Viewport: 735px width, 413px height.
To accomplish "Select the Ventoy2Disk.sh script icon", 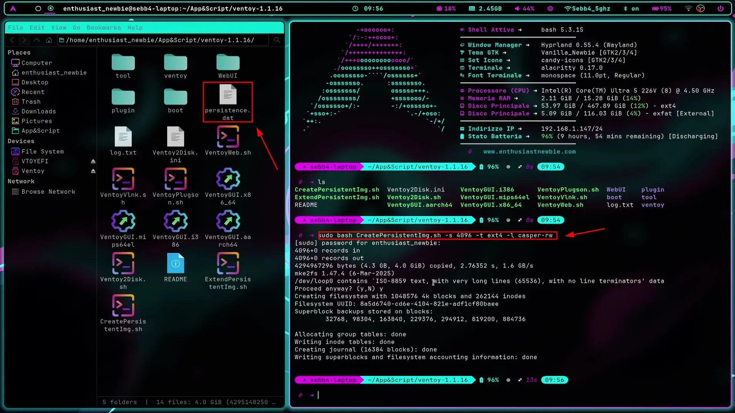I will [123, 263].
